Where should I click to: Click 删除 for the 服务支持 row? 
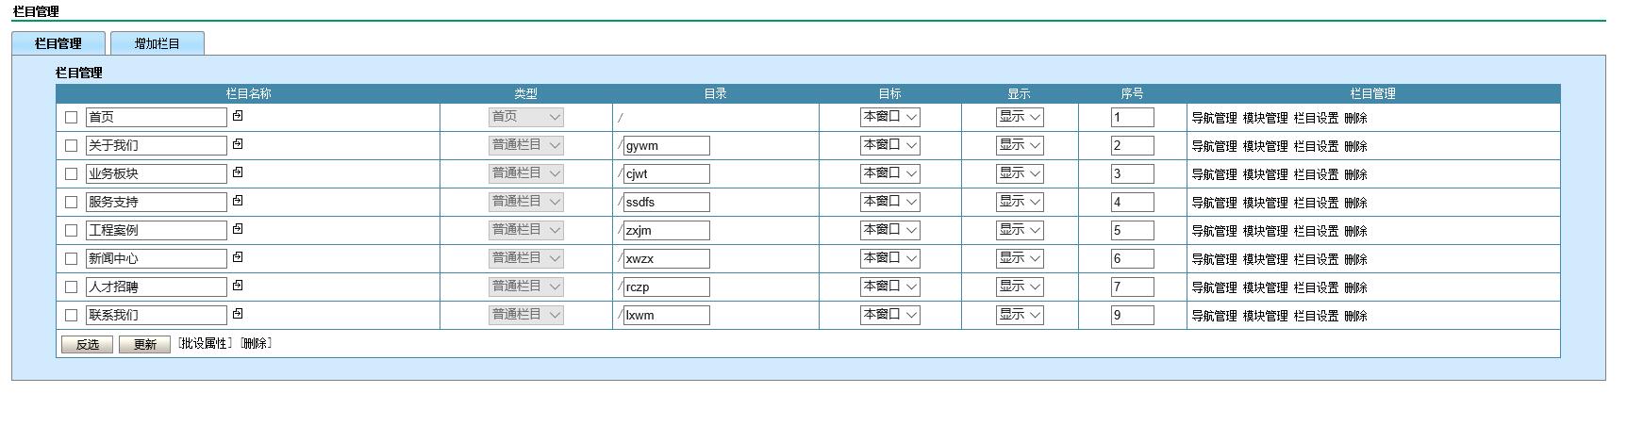click(x=1355, y=203)
